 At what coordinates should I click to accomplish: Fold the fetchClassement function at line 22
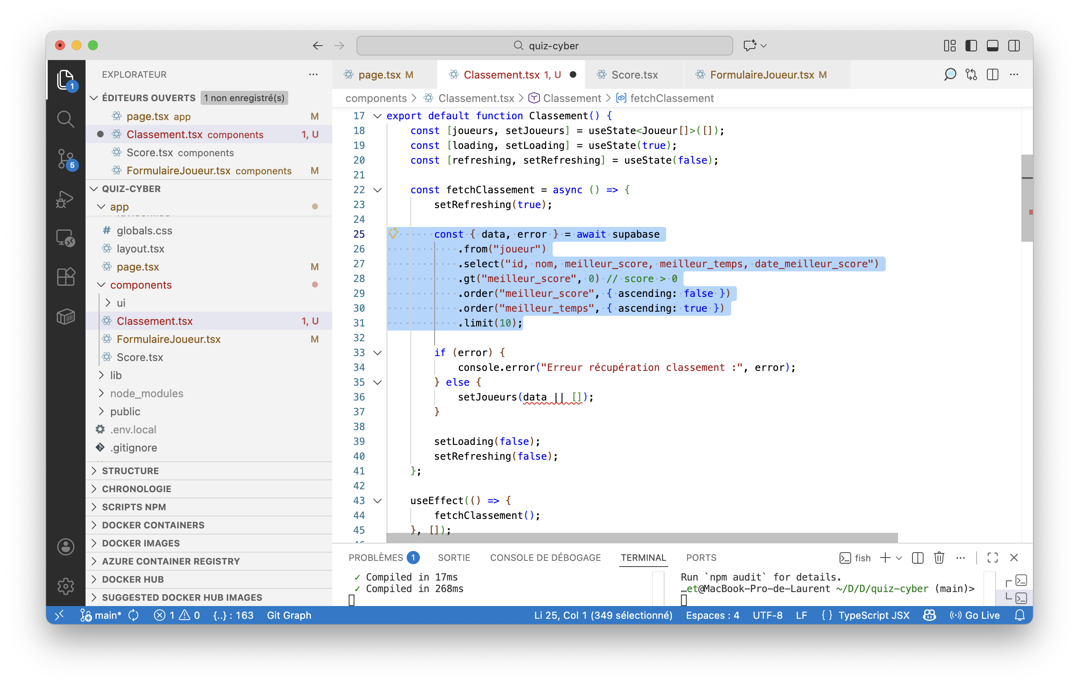378,190
